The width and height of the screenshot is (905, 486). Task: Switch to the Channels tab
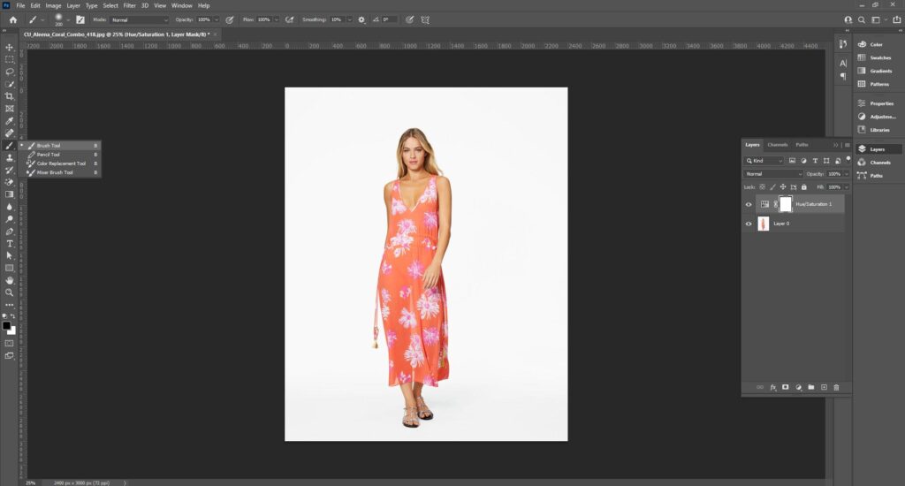(778, 145)
